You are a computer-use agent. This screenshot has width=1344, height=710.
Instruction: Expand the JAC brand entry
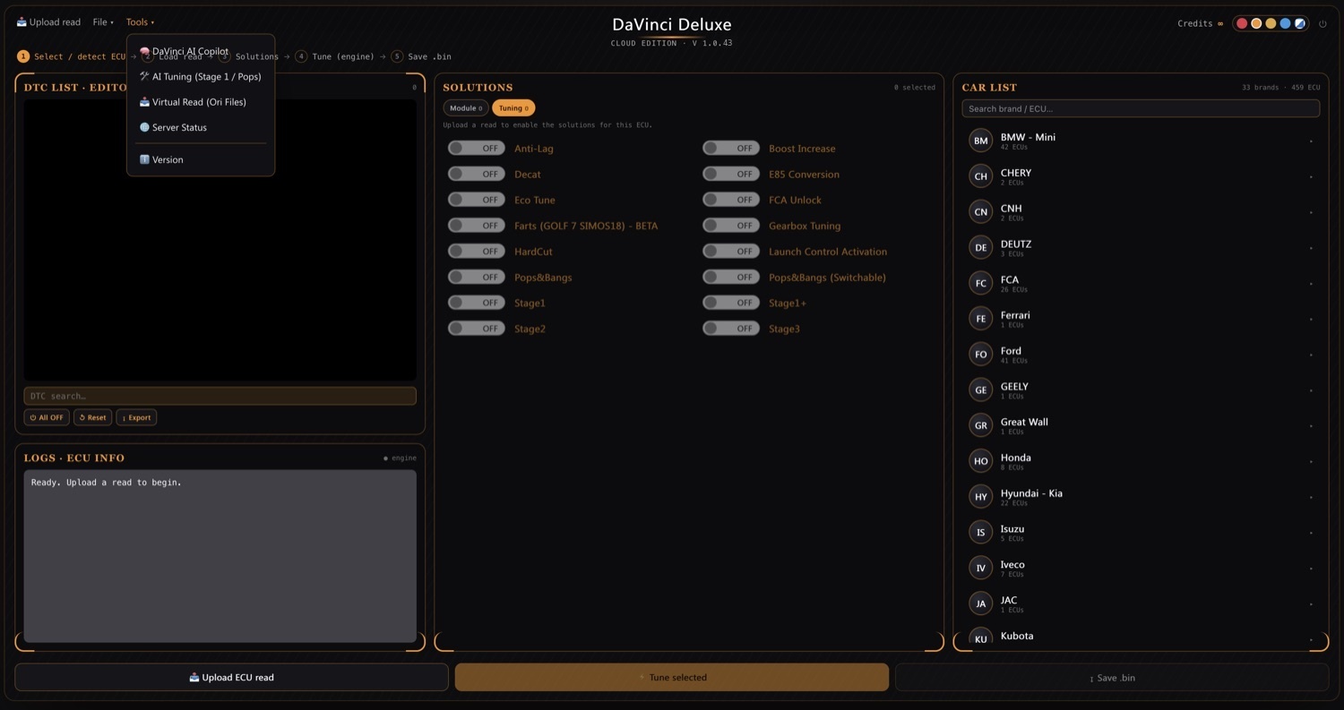pyautogui.click(x=1141, y=603)
